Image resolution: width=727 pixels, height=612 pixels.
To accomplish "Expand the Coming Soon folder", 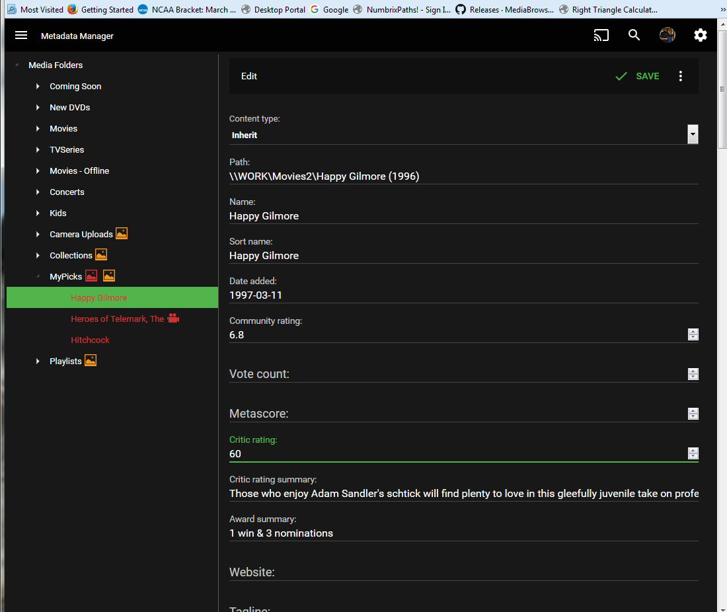I will point(38,86).
